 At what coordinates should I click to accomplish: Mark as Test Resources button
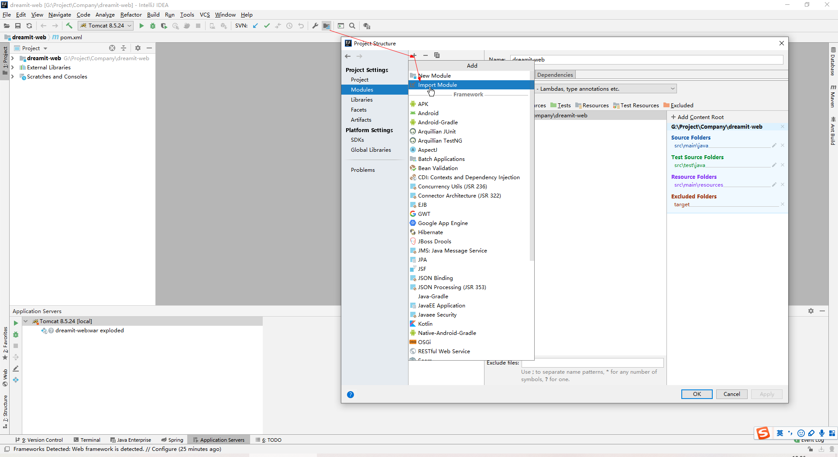click(636, 105)
